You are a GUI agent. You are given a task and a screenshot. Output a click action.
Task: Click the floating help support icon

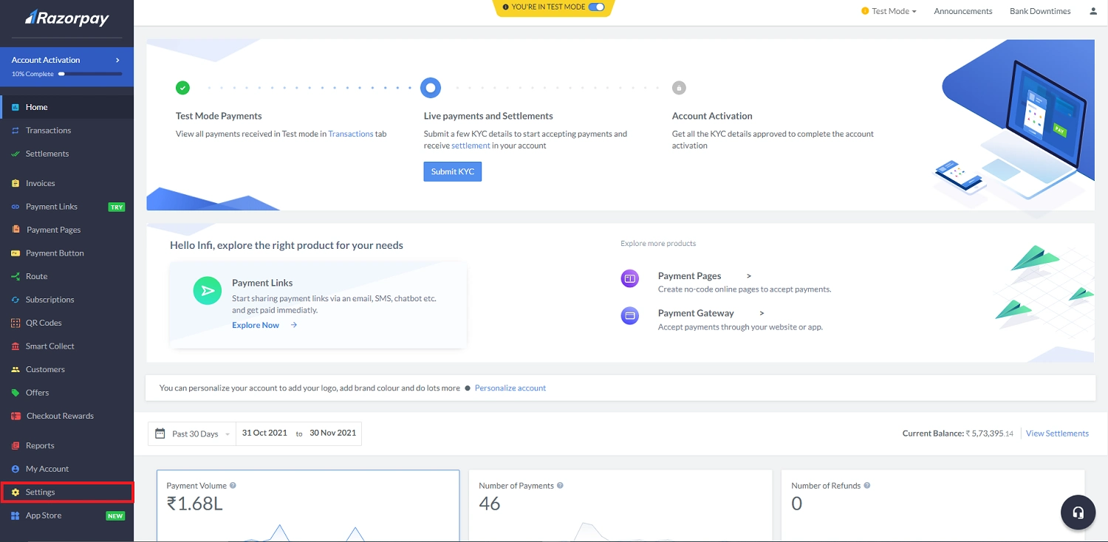click(1078, 512)
